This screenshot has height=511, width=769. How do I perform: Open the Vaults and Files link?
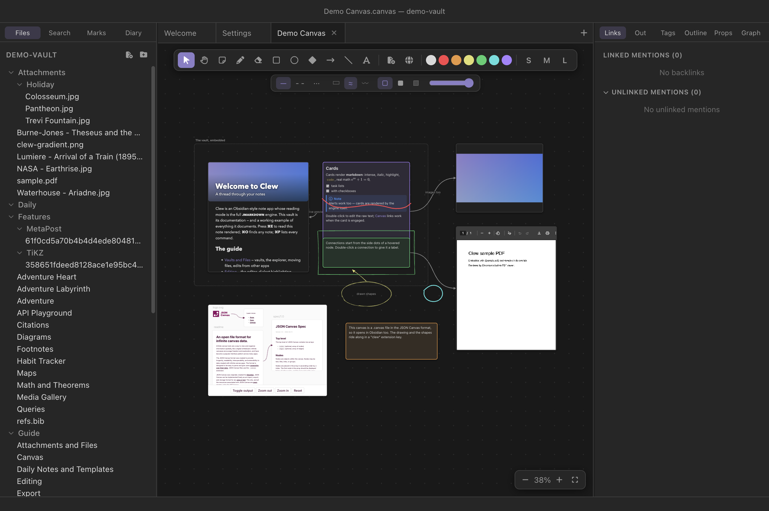[237, 260]
